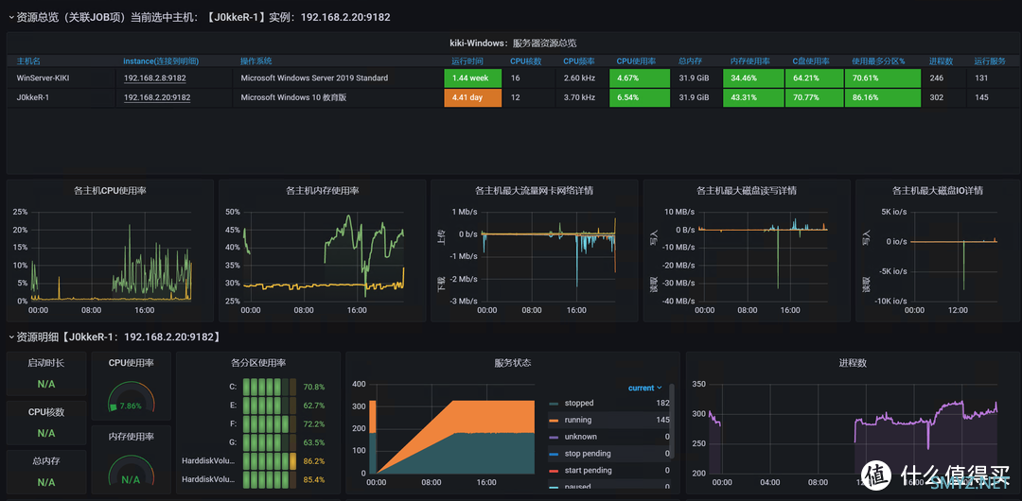Click the E: partition 62.7% bar gauge
This screenshot has height=501, width=1022.
[270, 406]
